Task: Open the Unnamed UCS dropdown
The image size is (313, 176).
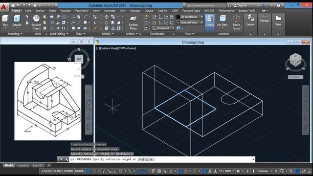Action: click(163, 28)
